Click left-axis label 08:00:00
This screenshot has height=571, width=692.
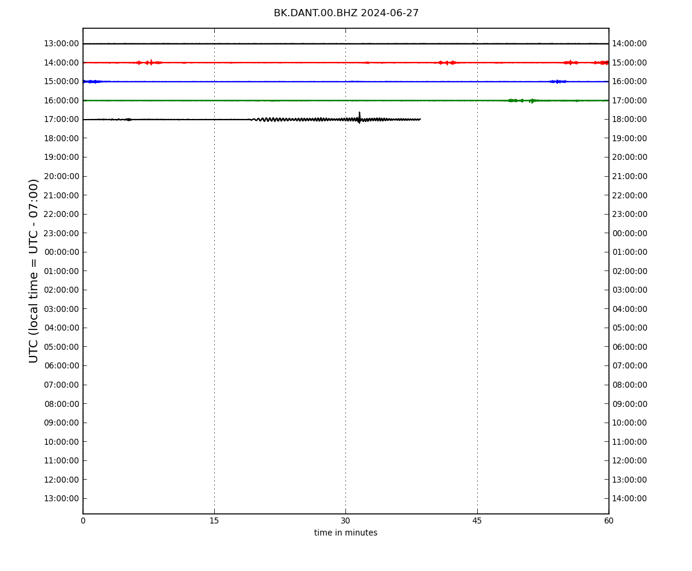point(61,404)
